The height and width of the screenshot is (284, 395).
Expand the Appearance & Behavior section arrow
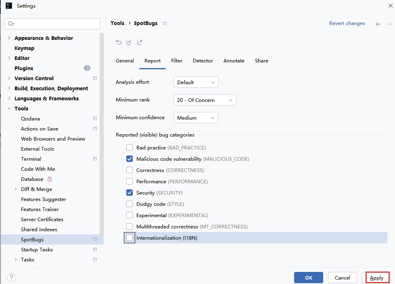pos(9,38)
